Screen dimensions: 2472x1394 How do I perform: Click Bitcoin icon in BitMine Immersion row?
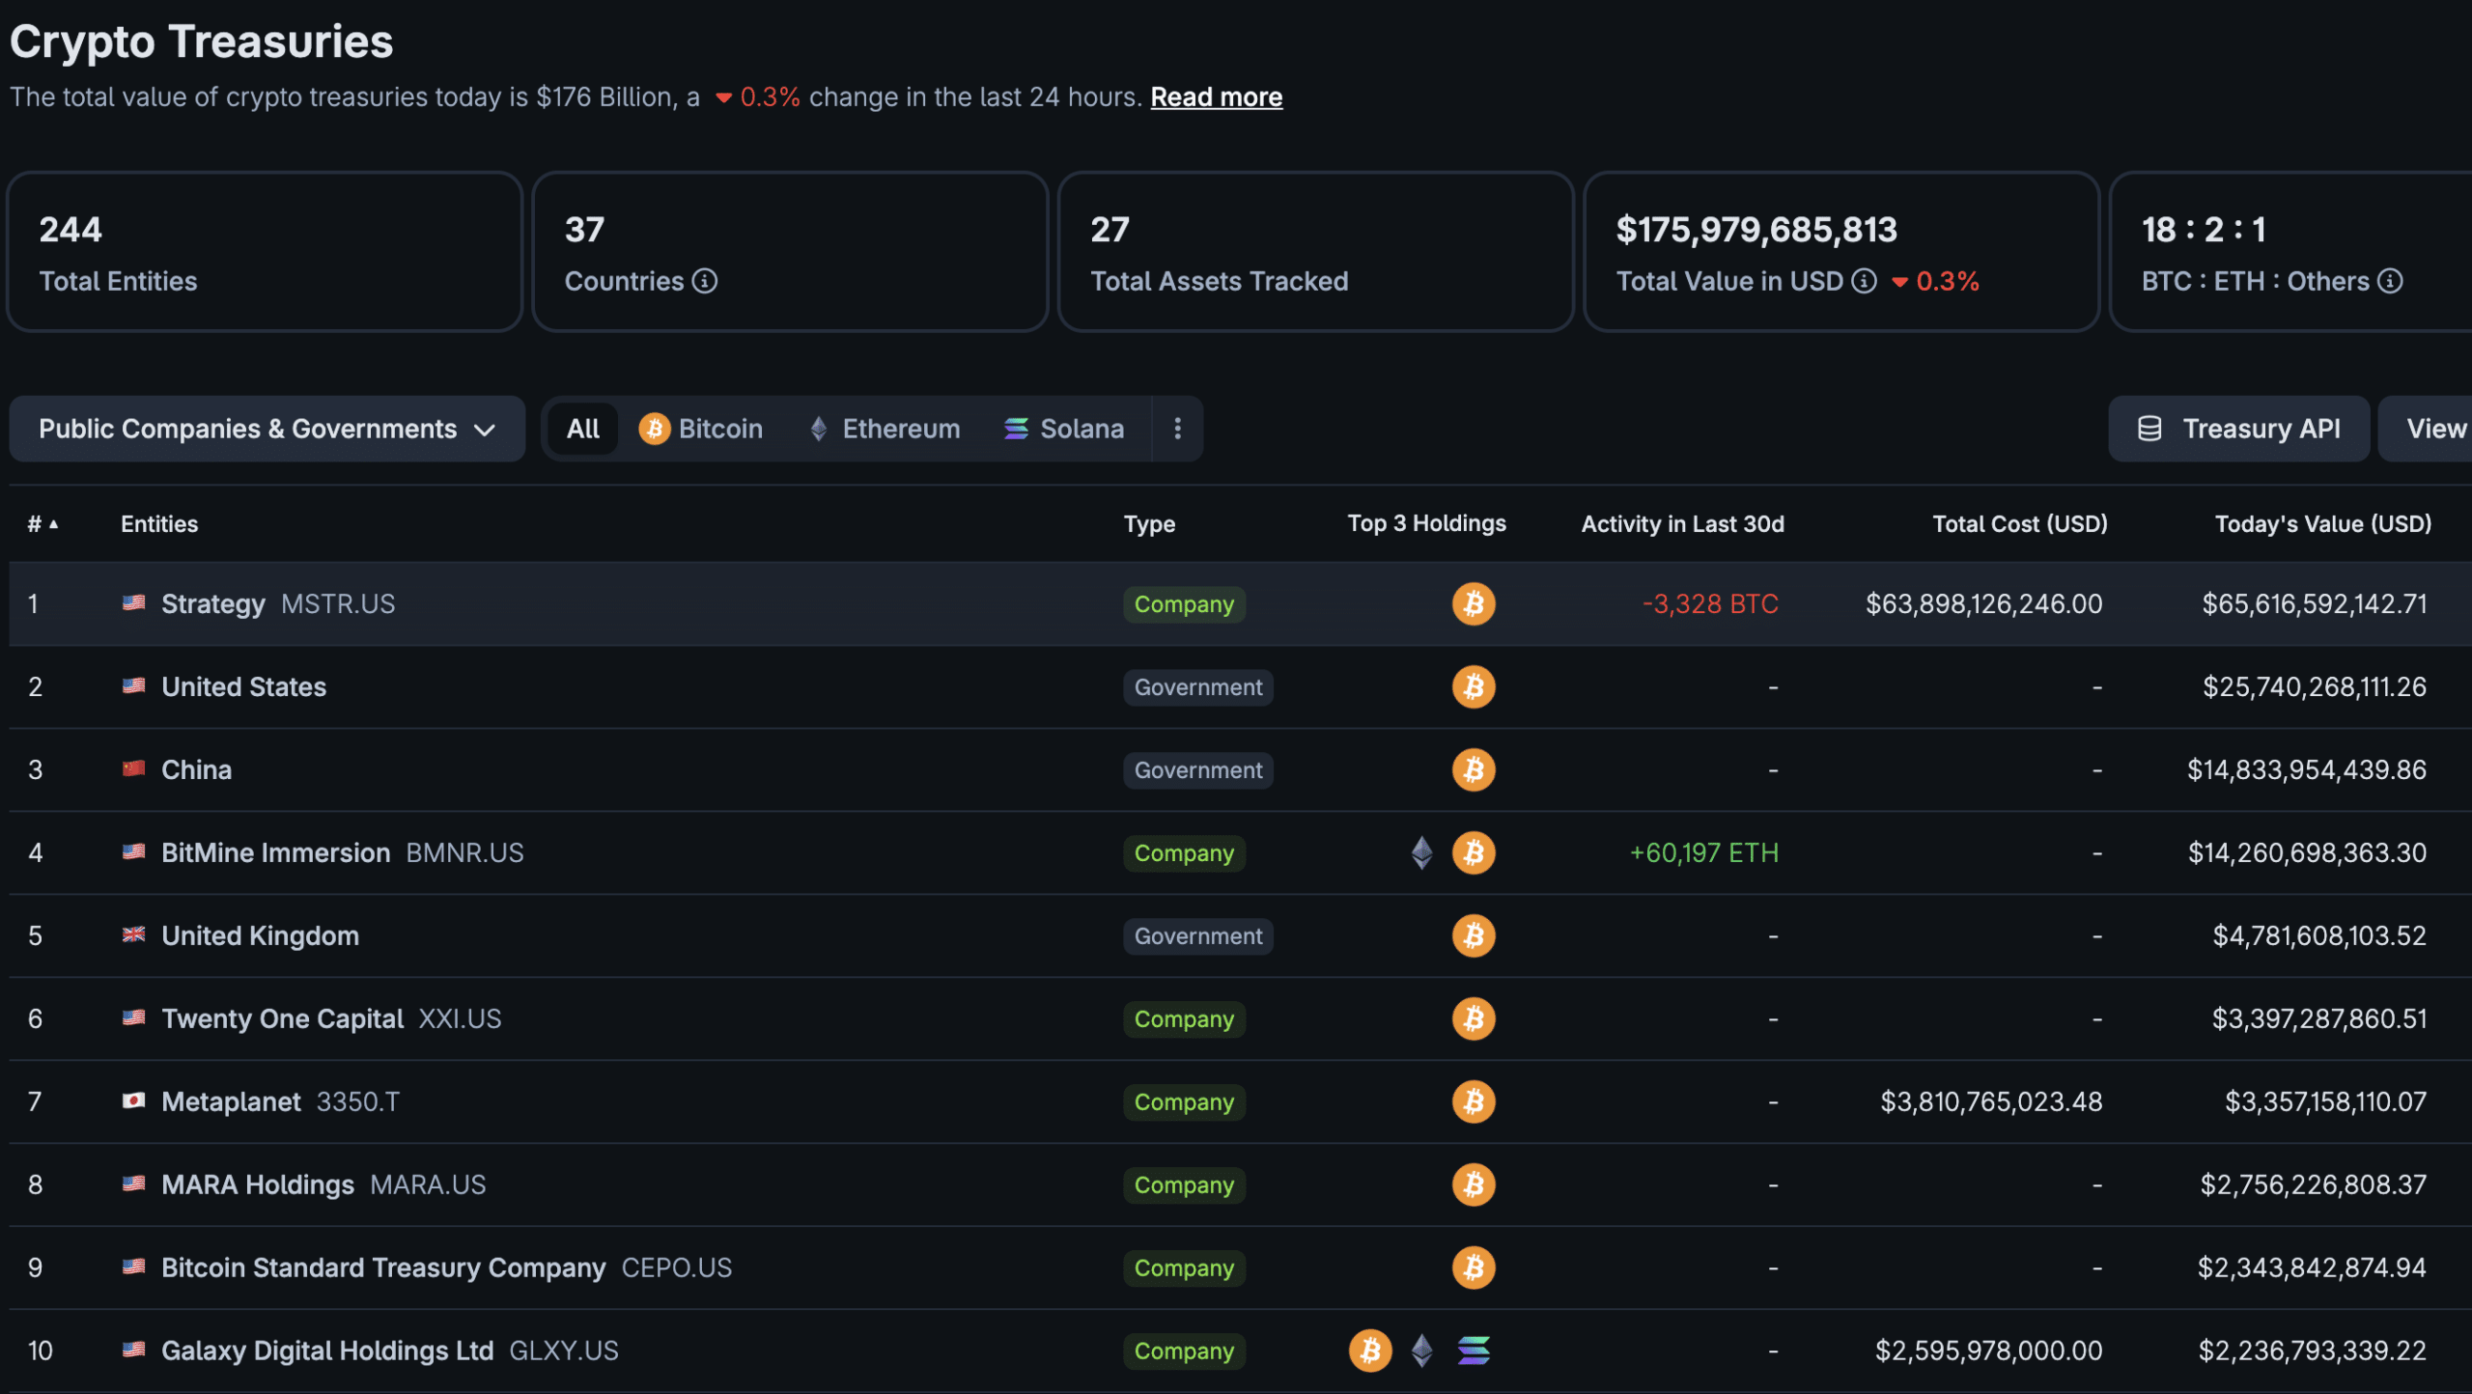point(1474,853)
